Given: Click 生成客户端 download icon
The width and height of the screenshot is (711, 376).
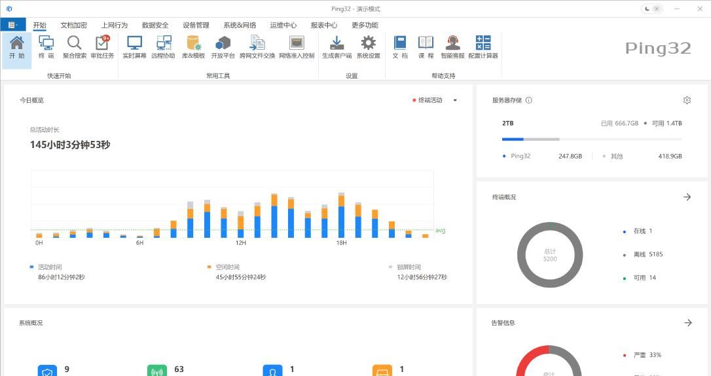Looking at the screenshot, I should tap(337, 47).
